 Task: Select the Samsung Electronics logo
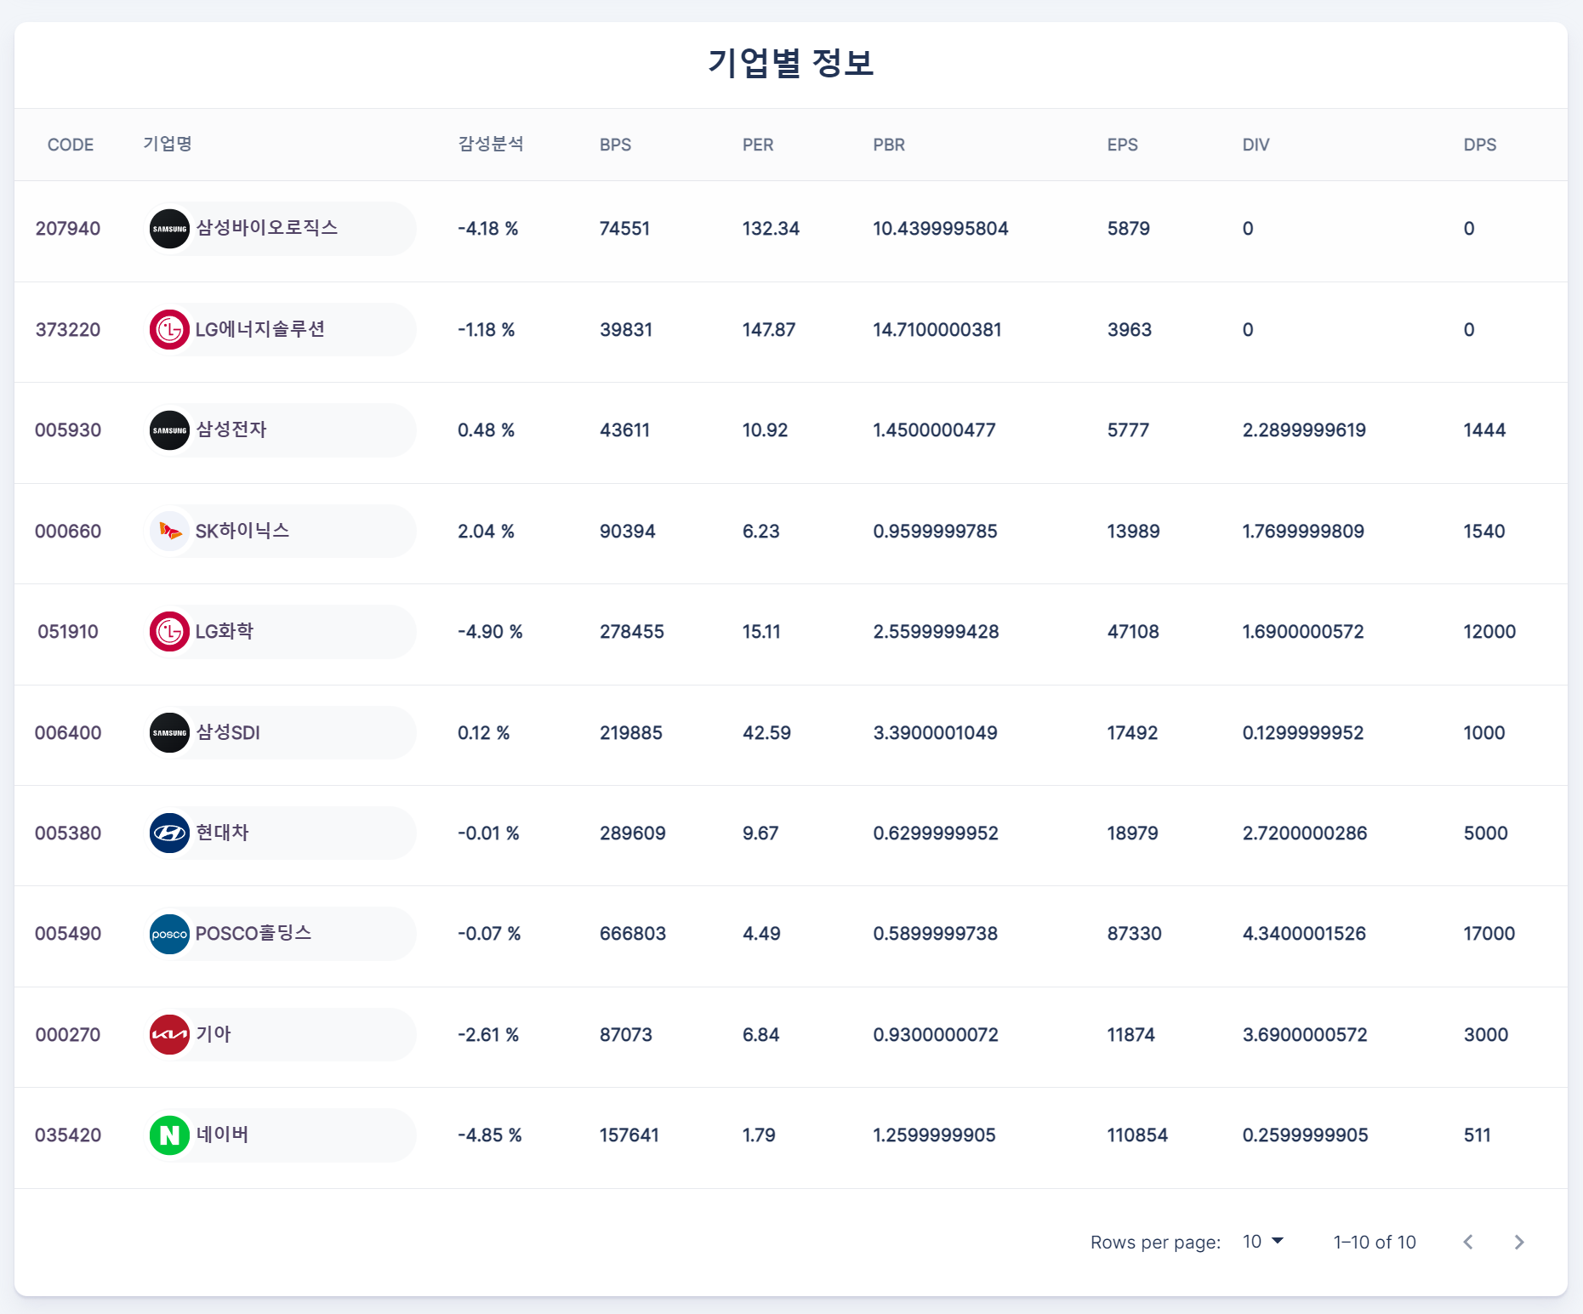tap(169, 430)
